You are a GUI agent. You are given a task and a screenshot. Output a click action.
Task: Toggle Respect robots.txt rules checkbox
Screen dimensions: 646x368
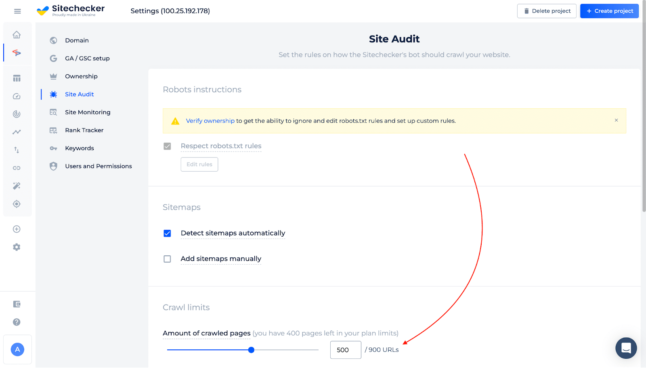pos(167,146)
